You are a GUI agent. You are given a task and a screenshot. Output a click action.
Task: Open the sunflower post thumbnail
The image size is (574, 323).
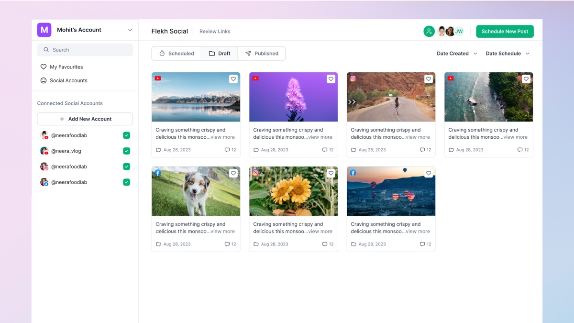coord(294,191)
